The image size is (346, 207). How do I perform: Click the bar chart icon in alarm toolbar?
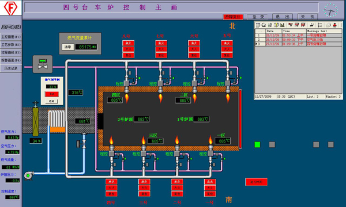point(282,25)
